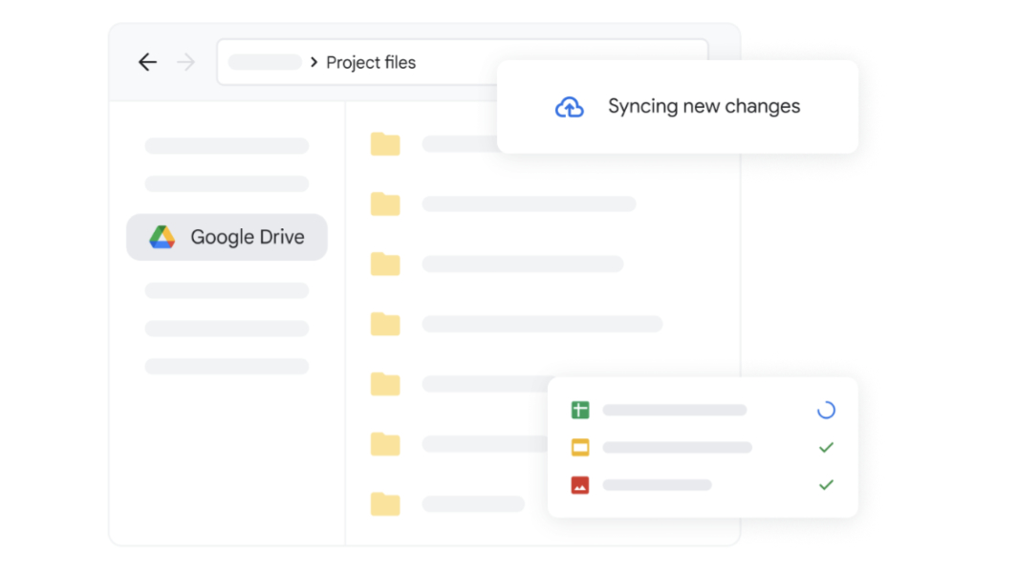Screen dimensions: 1019x573
Task: Click the syncing cloud icon
Action: (570, 106)
